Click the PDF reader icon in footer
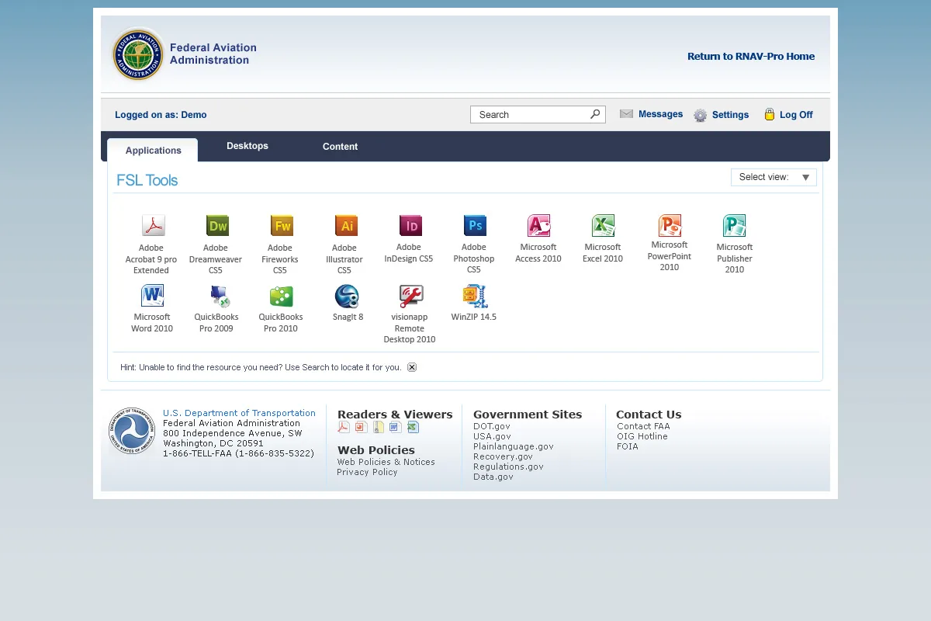 tap(344, 427)
